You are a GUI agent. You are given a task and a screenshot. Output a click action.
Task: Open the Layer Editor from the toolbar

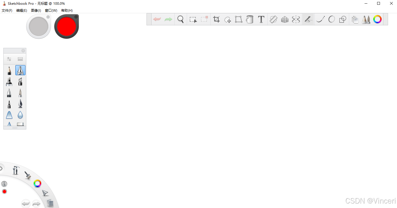[x=355, y=19]
